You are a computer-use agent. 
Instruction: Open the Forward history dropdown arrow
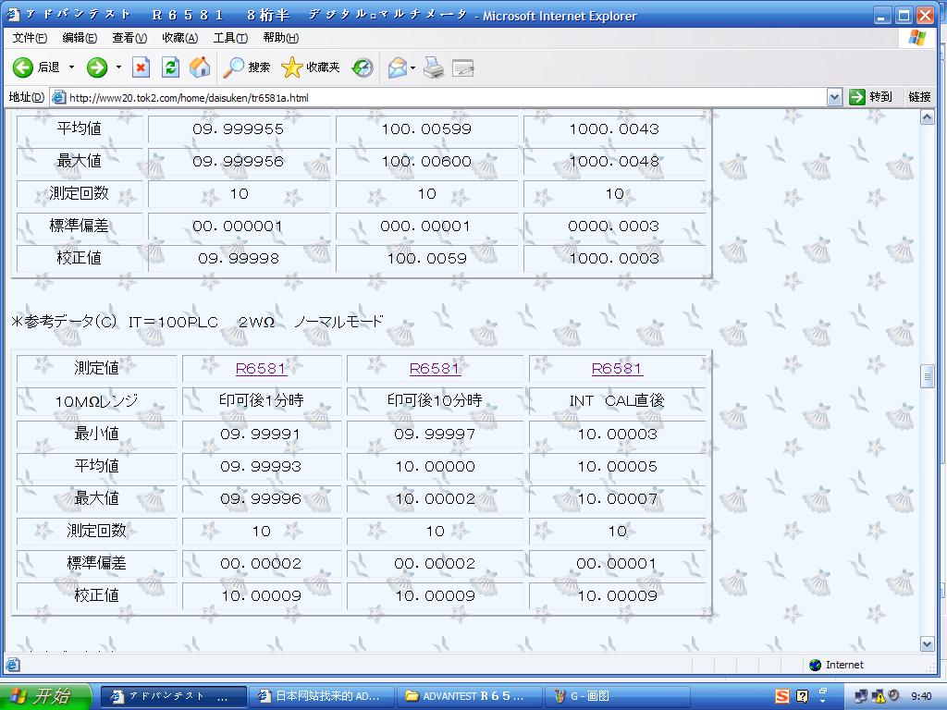coord(118,67)
